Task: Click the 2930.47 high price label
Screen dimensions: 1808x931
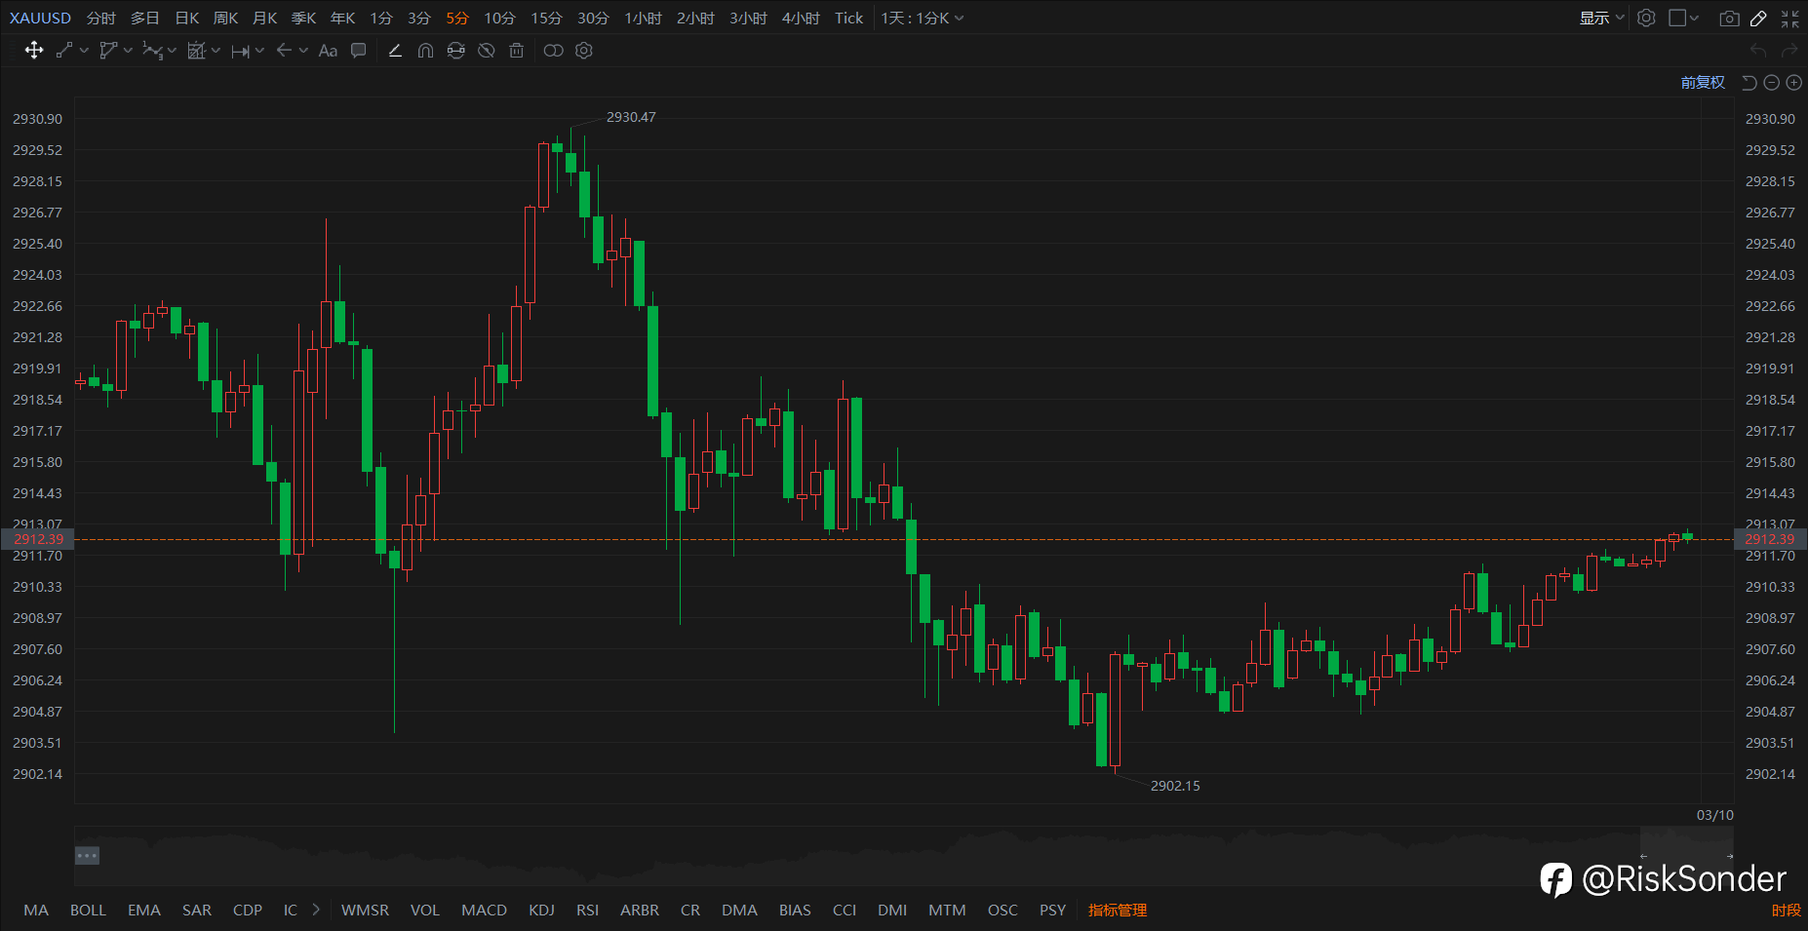Action: (x=631, y=117)
